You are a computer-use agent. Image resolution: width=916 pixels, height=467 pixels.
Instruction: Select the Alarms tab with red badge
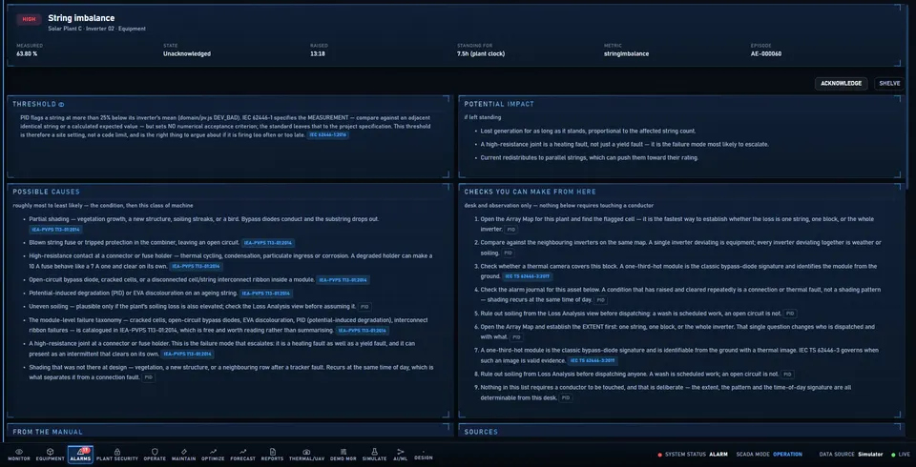tap(80, 455)
